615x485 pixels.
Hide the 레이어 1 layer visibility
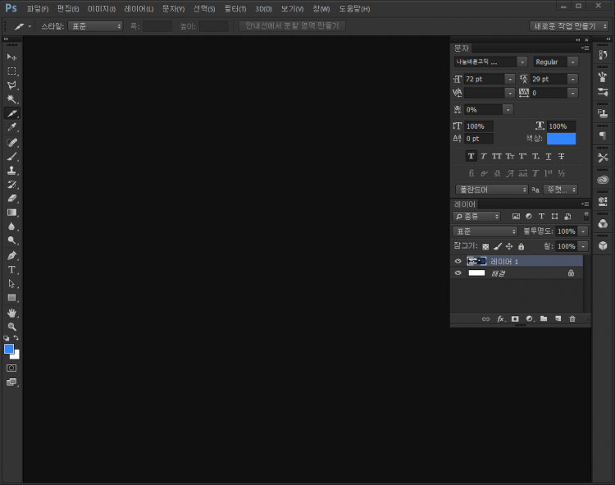tap(458, 261)
